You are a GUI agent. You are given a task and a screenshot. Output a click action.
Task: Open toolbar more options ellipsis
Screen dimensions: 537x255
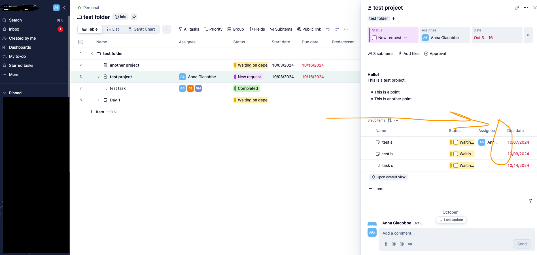pos(346,29)
